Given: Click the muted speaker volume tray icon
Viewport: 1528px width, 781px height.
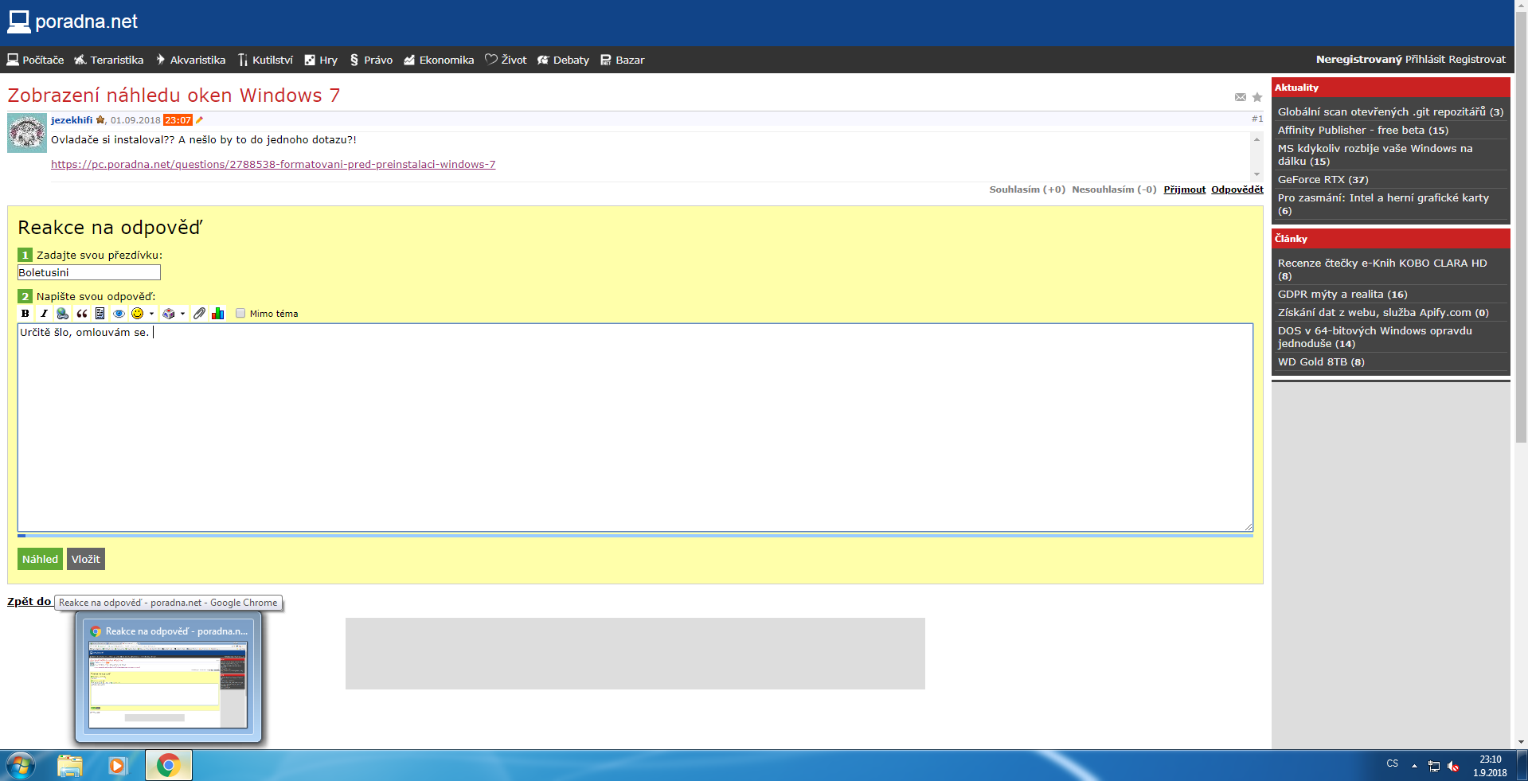Looking at the screenshot, I should (1453, 766).
